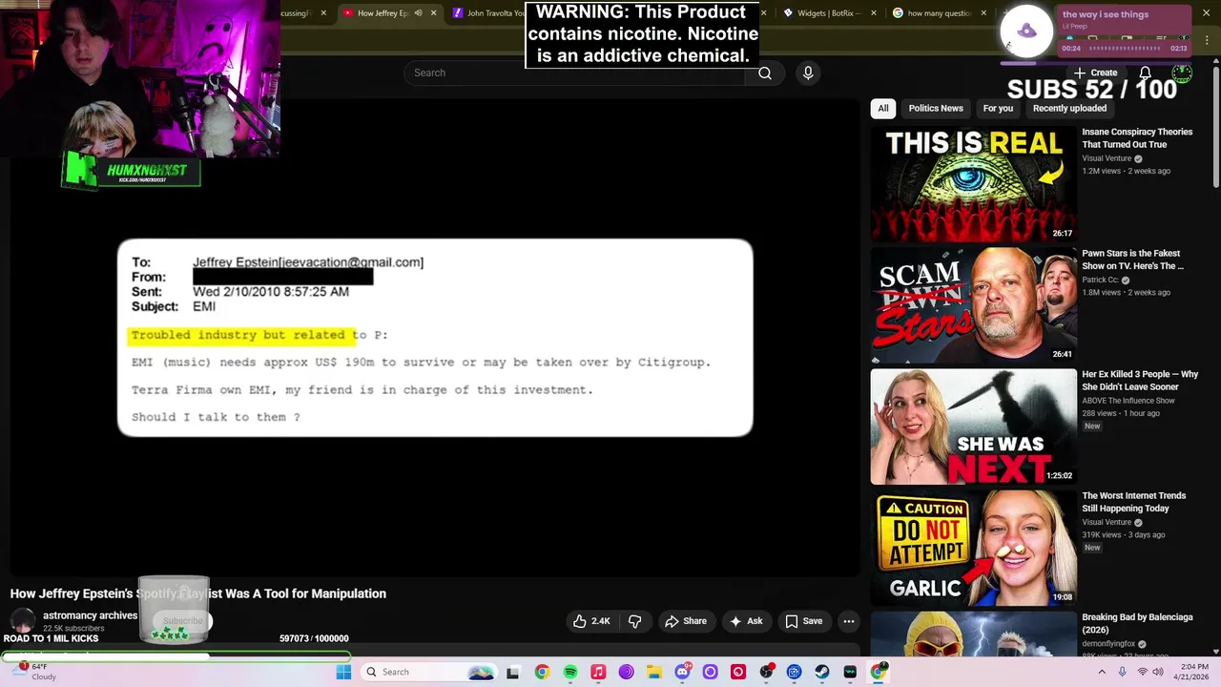Viewport: 1221px width, 687px height.
Task: Focus the YouTube search box
Action: tap(575, 73)
